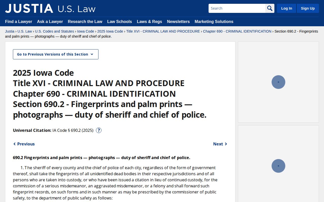Open the Ask a Lawyer menu
The width and height of the screenshot is (324, 202).
pos(50,21)
